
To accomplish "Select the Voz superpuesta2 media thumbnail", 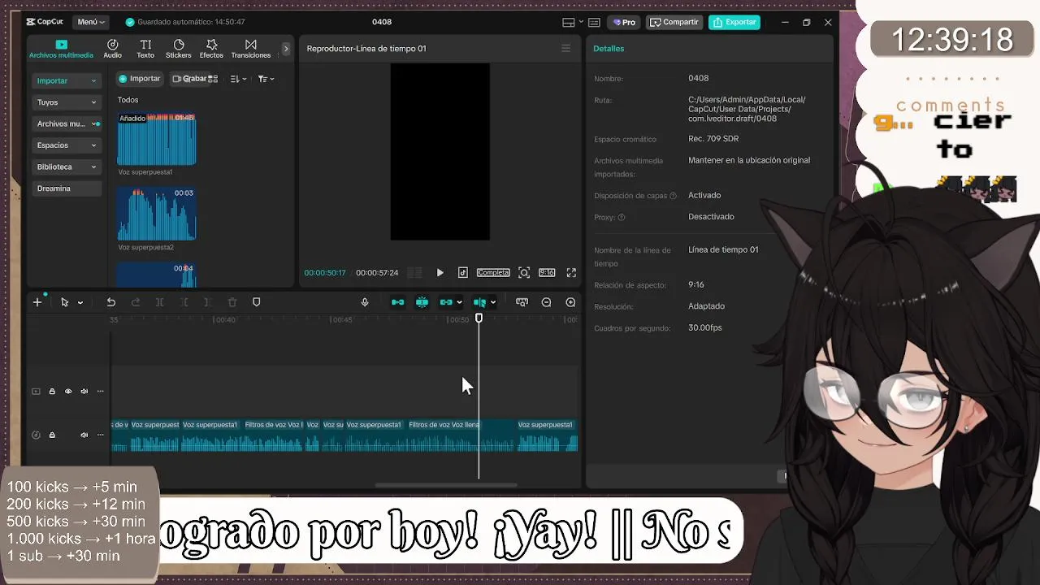I will [x=157, y=214].
